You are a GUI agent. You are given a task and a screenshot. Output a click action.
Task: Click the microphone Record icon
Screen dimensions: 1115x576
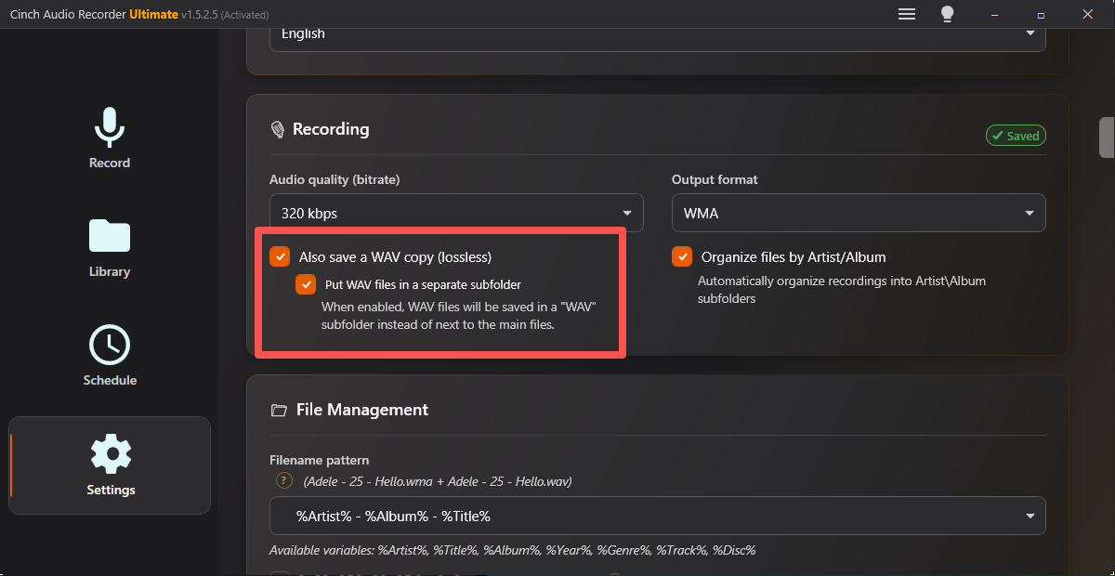(110, 127)
